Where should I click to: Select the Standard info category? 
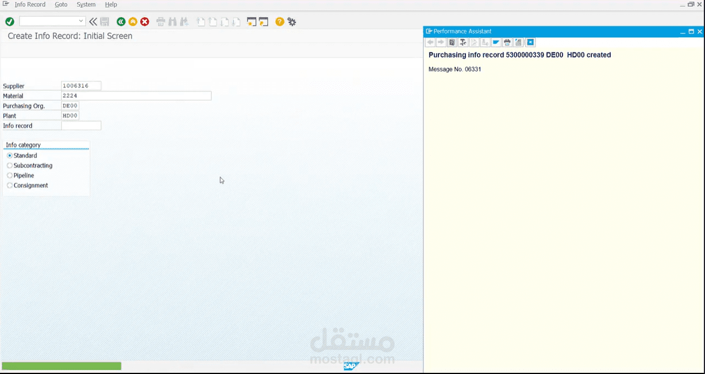[22, 156]
